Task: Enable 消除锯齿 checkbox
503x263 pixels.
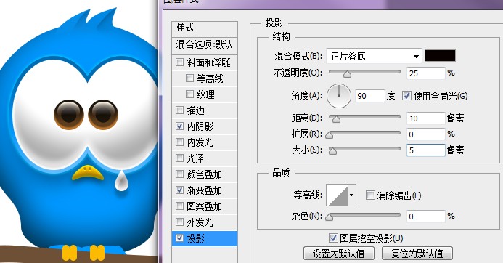Action: 370,195
